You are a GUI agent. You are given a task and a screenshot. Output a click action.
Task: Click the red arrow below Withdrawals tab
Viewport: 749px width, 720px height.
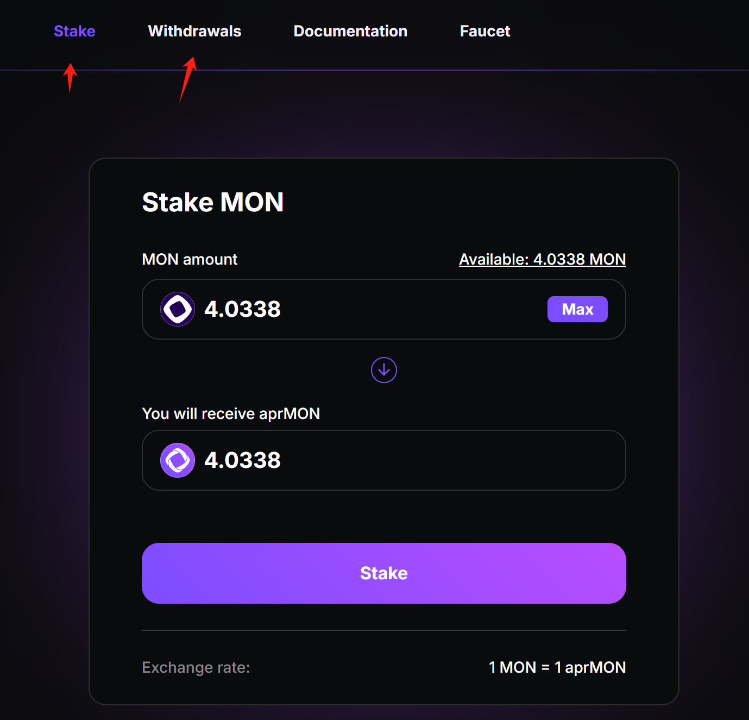(188, 79)
